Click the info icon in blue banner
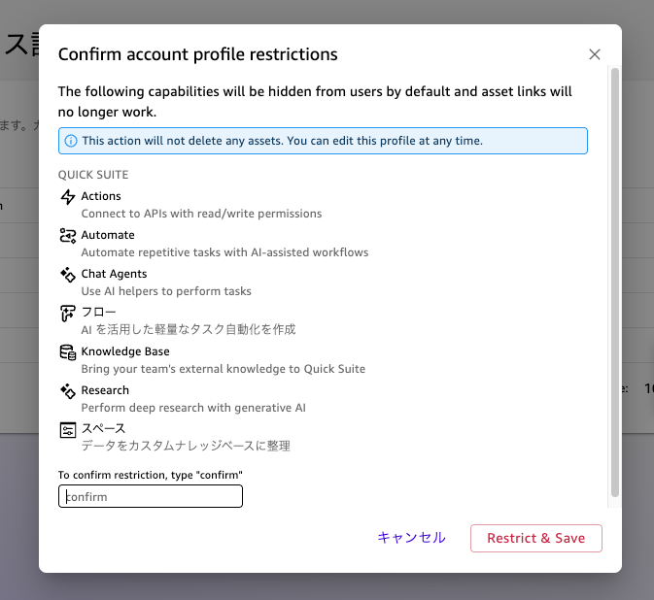This screenshot has width=654, height=600. (71, 141)
